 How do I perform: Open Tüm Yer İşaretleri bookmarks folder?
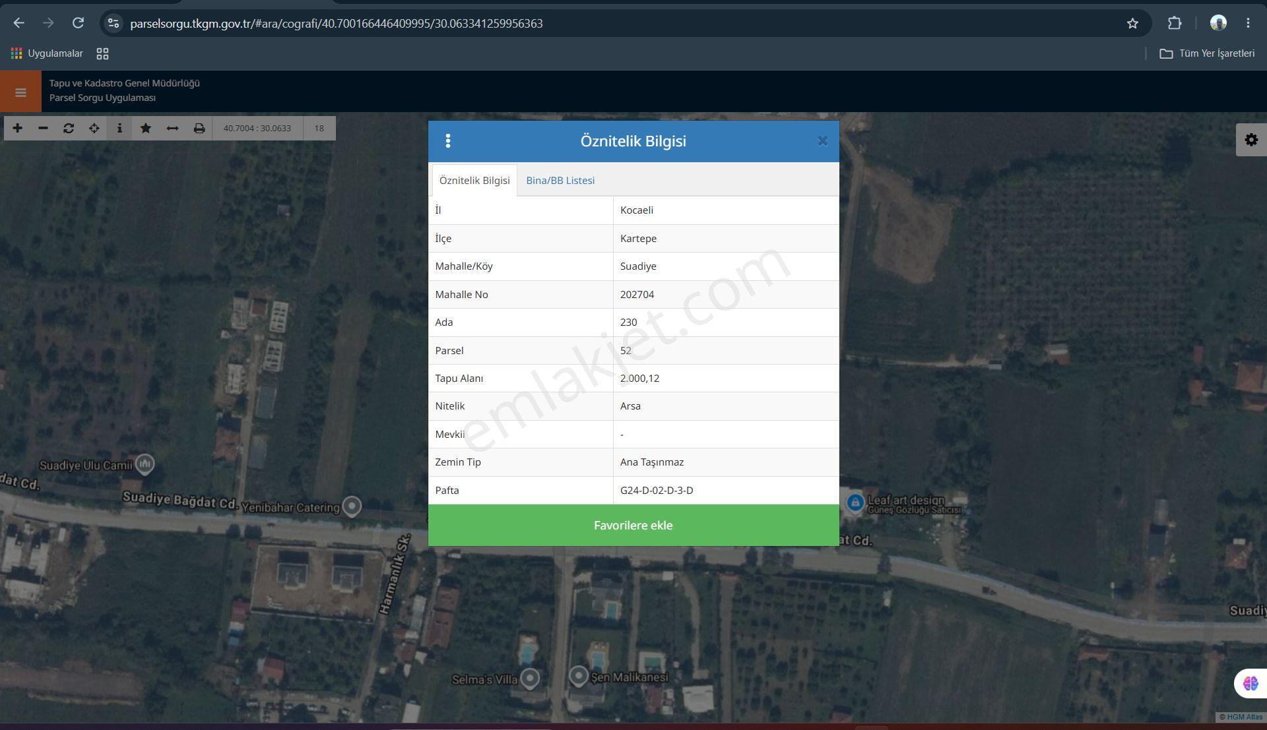tap(1208, 53)
